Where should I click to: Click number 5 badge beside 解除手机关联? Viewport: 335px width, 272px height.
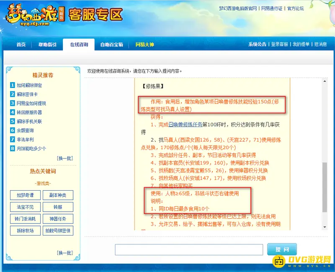coord(13,121)
